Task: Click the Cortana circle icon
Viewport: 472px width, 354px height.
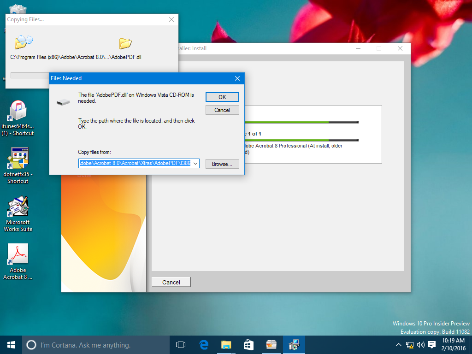Action: pos(31,345)
